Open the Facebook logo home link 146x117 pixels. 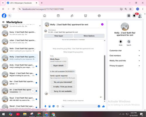[x=4, y=16]
